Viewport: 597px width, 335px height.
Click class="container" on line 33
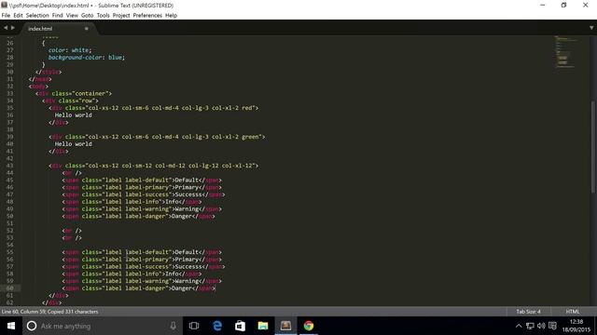(80, 93)
